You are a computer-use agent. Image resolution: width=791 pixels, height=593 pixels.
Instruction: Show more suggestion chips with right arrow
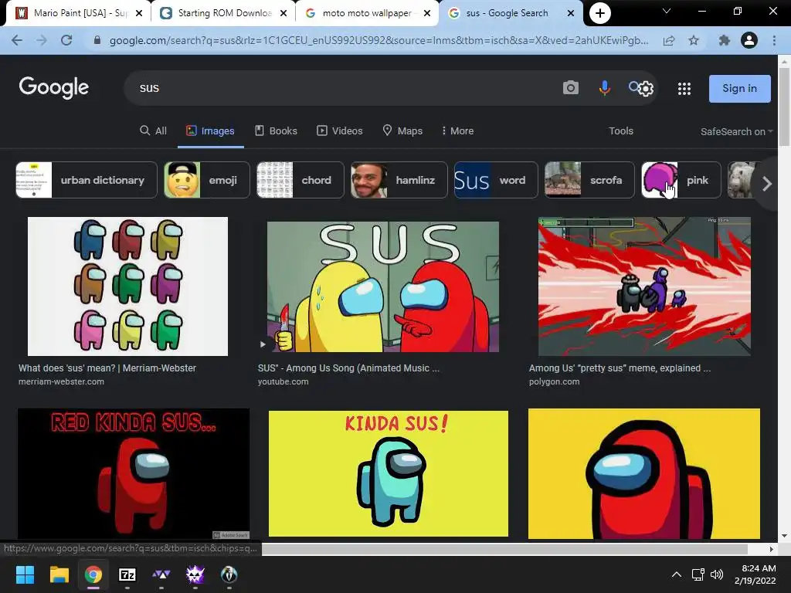click(767, 184)
